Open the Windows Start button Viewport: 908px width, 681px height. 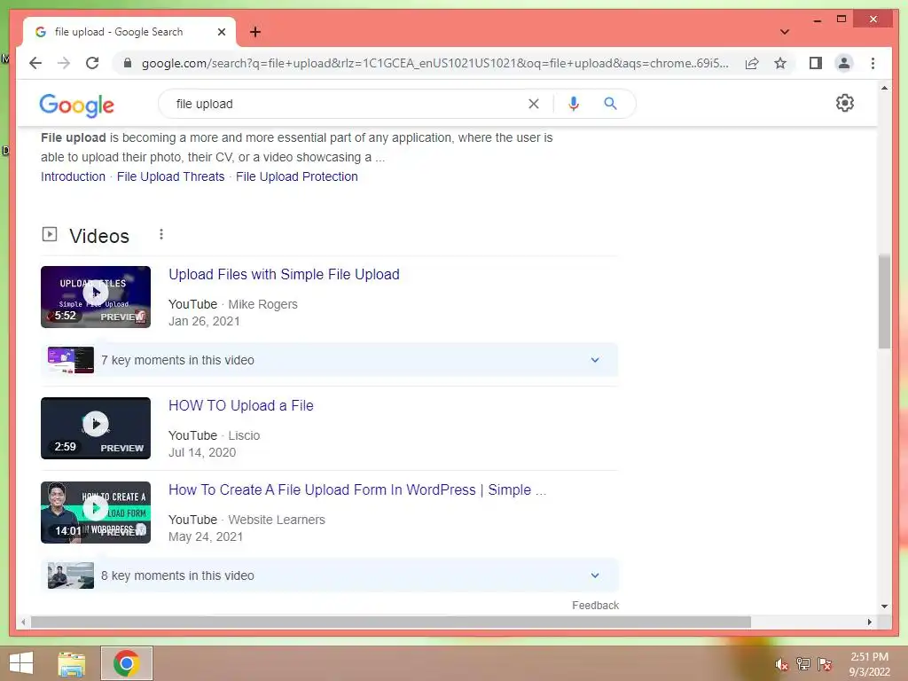pos(21,663)
